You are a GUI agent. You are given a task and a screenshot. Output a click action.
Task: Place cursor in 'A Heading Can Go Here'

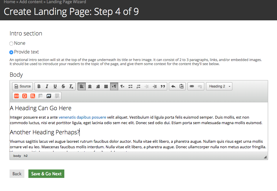coord(41,108)
